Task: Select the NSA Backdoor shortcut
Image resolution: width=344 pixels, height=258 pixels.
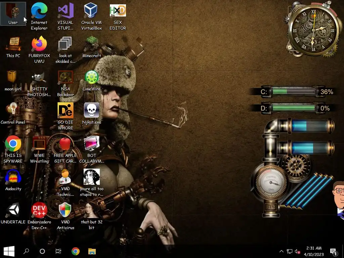Action: 66,83
